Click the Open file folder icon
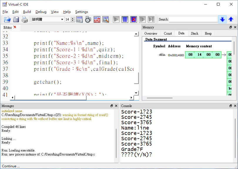238x169 pixels. [x=7, y=20]
